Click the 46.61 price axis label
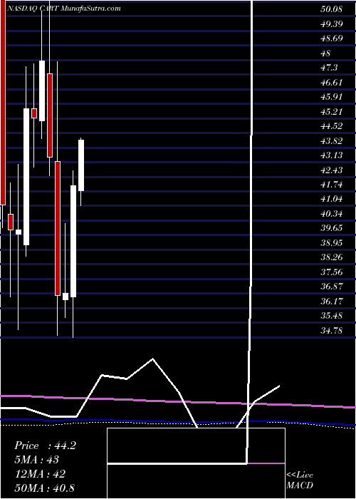Viewport: 356px width, 499px height. click(x=331, y=83)
